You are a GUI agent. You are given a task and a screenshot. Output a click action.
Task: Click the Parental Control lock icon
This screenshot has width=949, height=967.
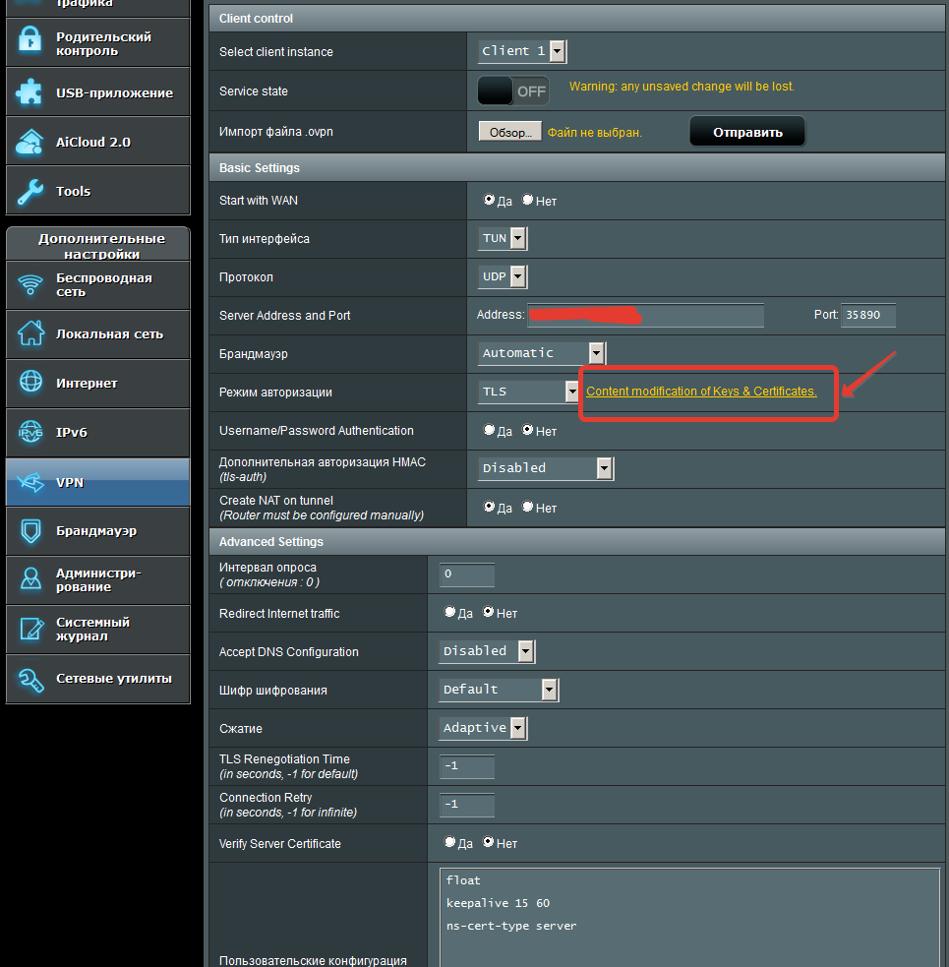pos(30,43)
